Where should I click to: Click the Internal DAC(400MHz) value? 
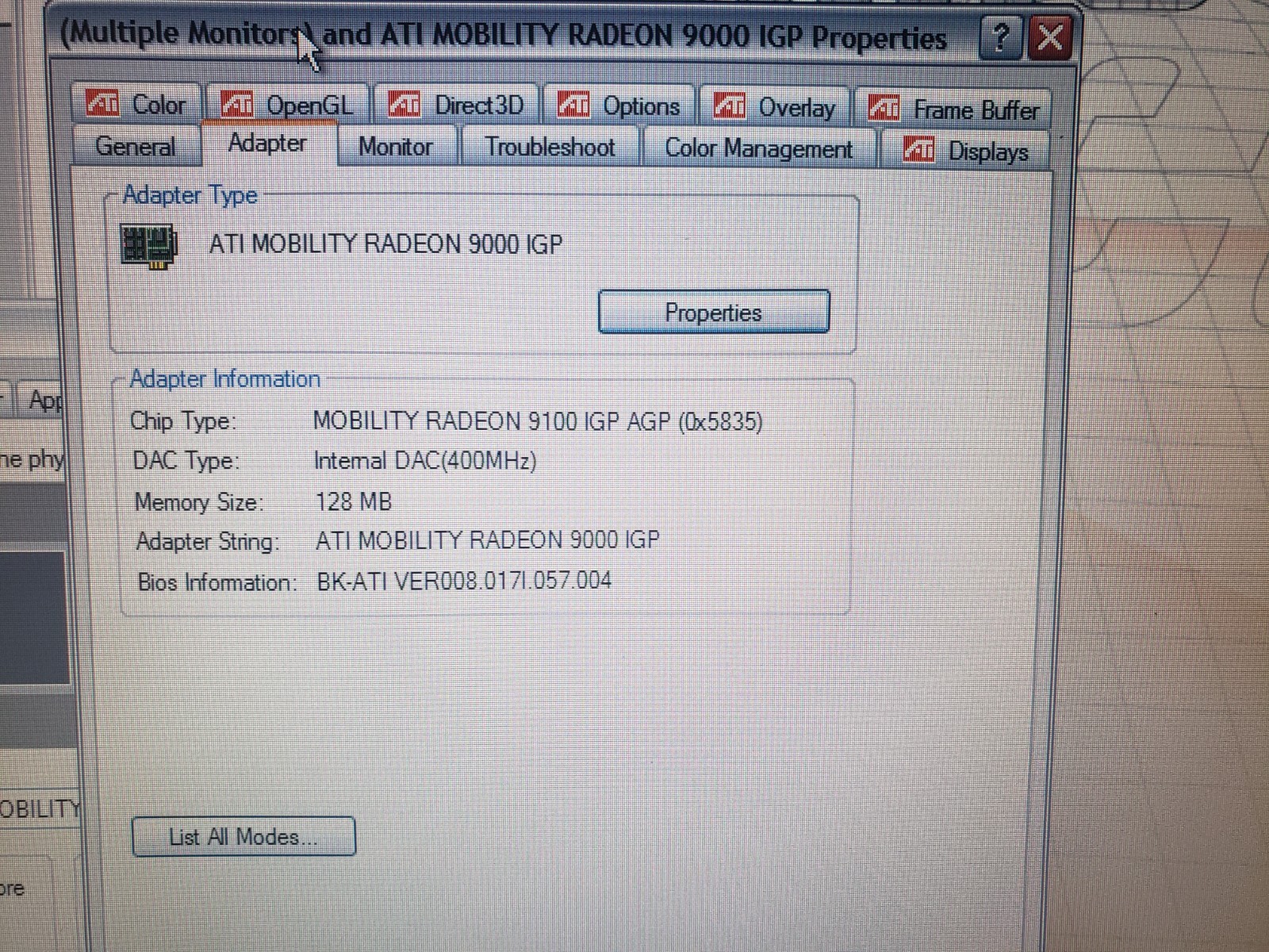pyautogui.click(x=425, y=461)
